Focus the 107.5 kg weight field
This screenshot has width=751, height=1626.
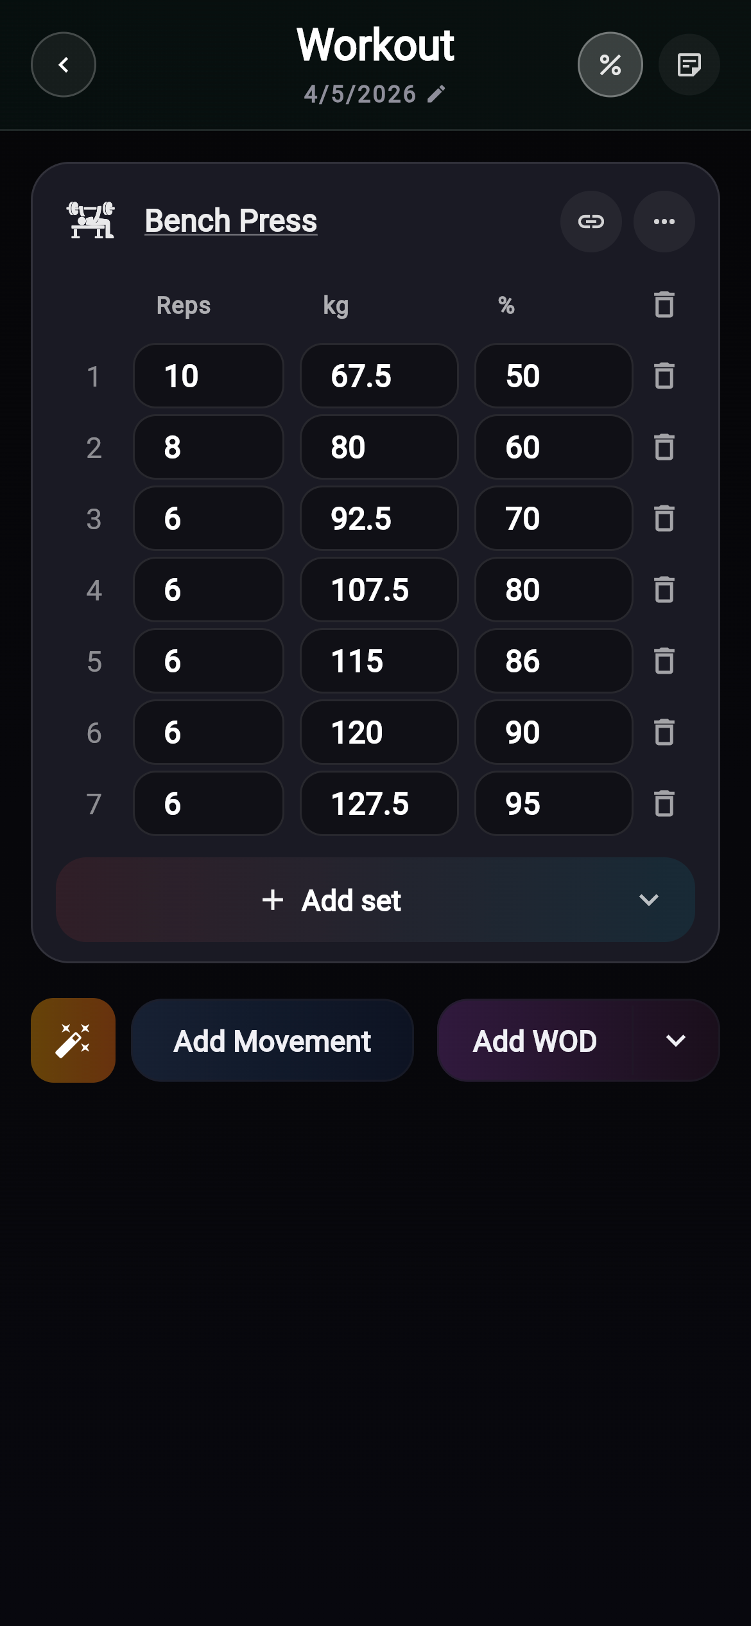click(x=379, y=590)
